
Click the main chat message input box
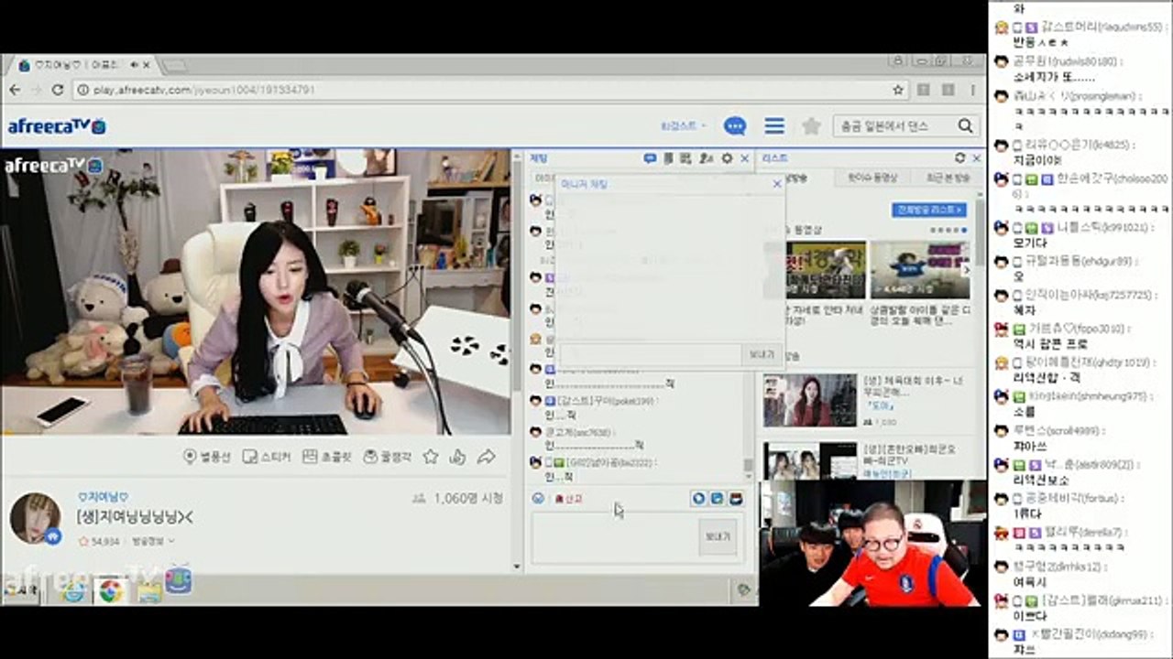point(614,537)
